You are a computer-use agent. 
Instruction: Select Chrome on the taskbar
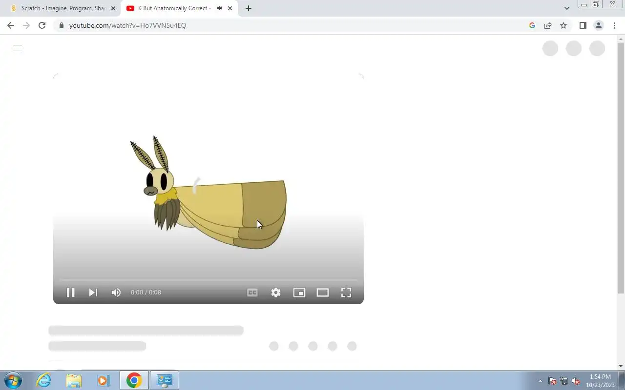(x=134, y=380)
